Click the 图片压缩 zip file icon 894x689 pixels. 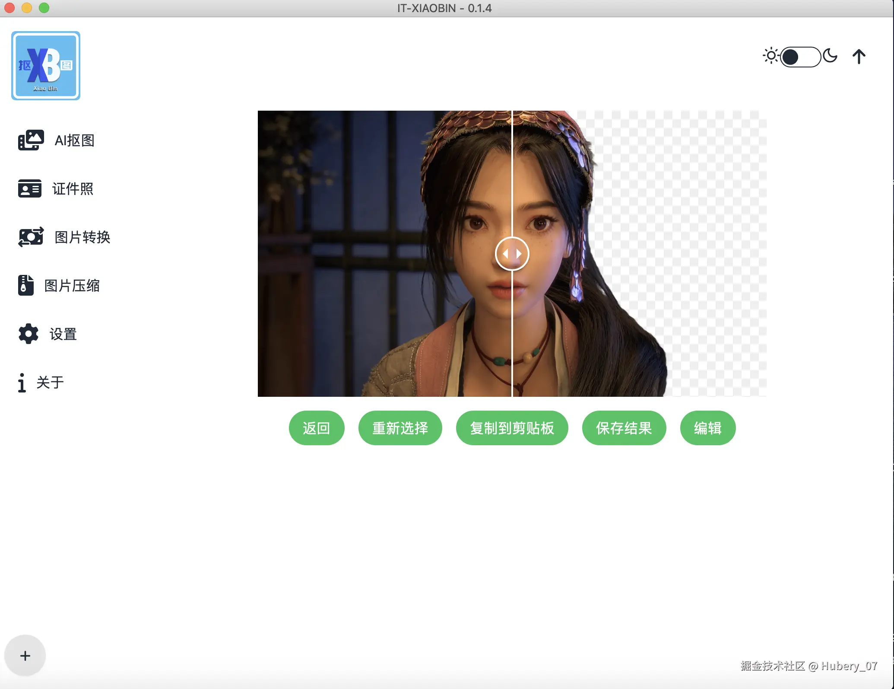point(26,285)
